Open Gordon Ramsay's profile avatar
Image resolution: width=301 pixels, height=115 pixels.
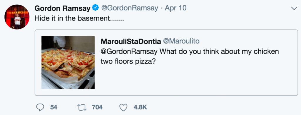(x=17, y=17)
